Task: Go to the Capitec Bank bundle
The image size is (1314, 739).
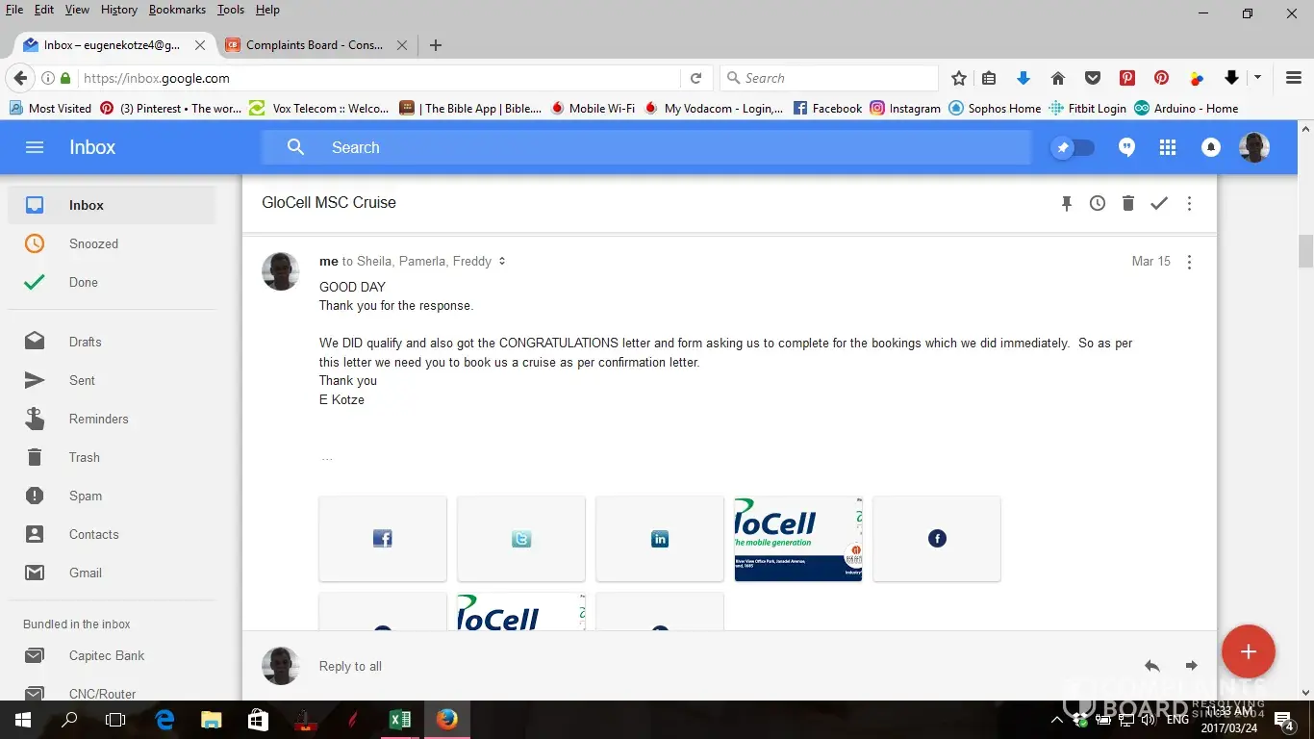Action: [x=107, y=655]
